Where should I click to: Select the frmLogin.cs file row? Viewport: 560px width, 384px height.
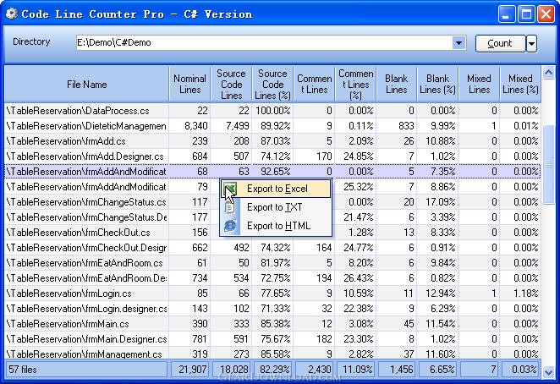point(272,293)
